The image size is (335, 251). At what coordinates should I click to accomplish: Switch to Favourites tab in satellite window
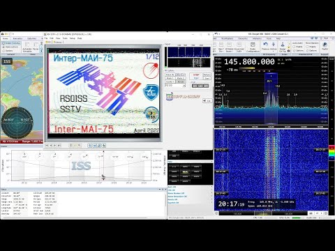tap(17, 38)
